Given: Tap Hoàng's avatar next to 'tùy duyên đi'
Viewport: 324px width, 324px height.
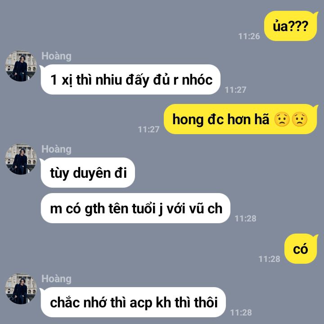Looking at the screenshot, I should [21, 159].
